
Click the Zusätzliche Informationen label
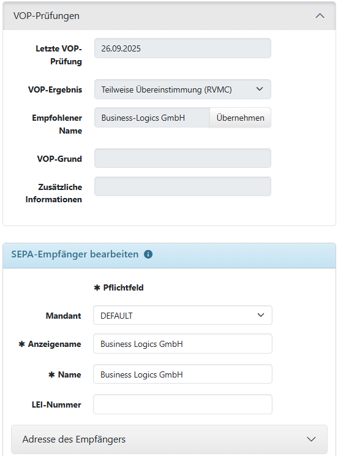coord(54,193)
